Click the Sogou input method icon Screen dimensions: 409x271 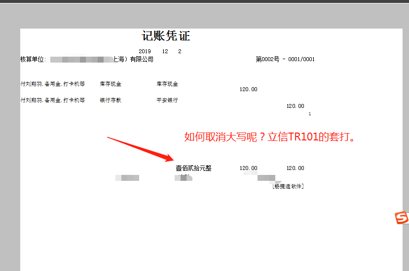click(x=402, y=217)
